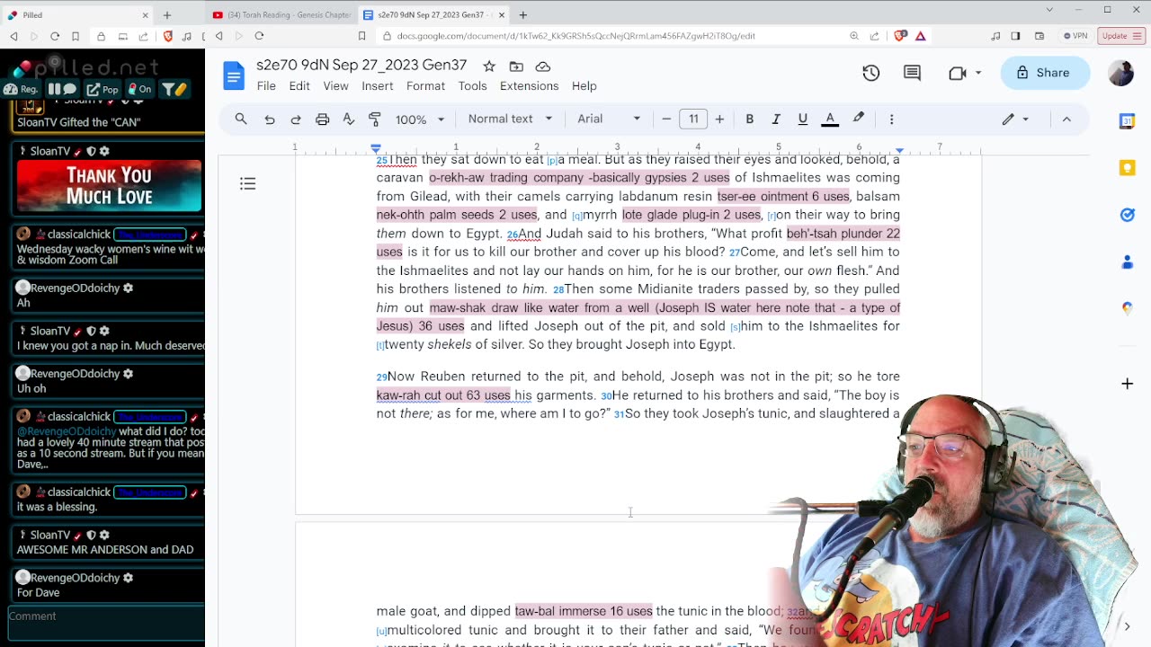Viewport: 1151px width, 647px height.
Task: Star the document title
Action: click(488, 66)
